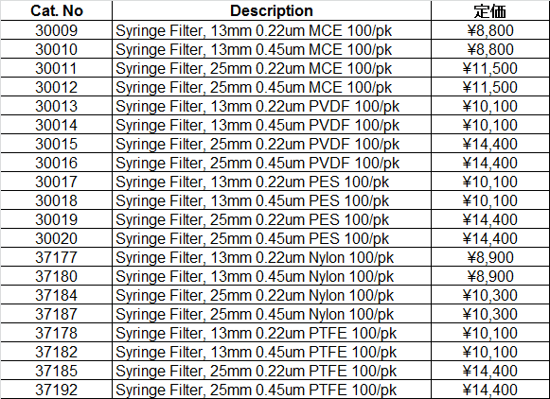Click catalog number 30012
This screenshot has height=399, width=550.
[57, 87]
